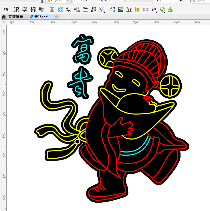This screenshot has width=210, height=211.
Task: Click the 识 text recognition tool
Action: pyautogui.click(x=17, y=9)
